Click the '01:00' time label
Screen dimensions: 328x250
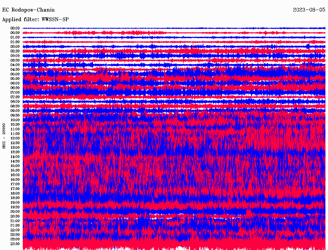pos(15,37)
